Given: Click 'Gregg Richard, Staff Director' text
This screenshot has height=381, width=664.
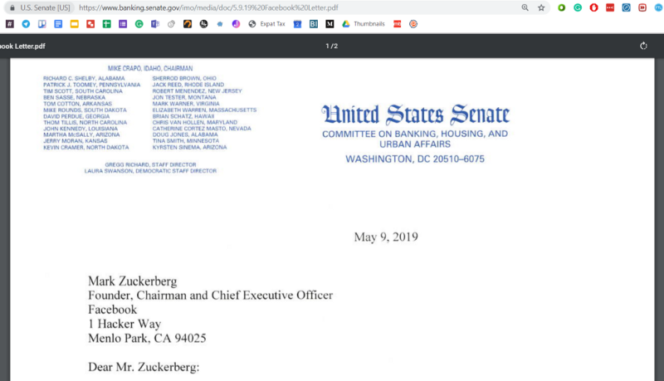Looking at the screenshot, I should 150,164.
